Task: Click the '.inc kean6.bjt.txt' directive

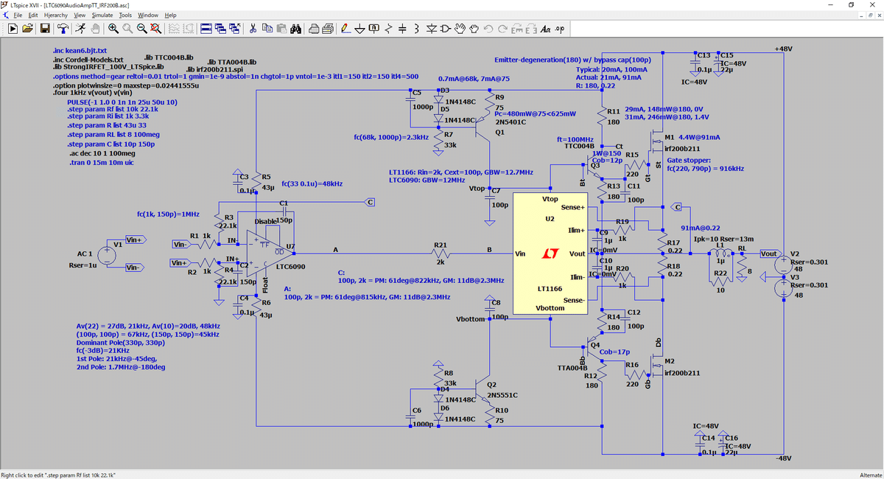Action: click(80, 51)
